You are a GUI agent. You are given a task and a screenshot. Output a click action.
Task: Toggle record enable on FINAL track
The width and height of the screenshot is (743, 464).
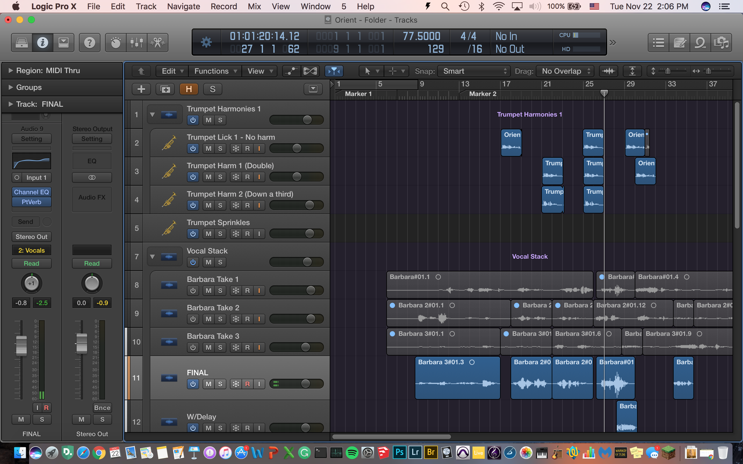click(248, 384)
